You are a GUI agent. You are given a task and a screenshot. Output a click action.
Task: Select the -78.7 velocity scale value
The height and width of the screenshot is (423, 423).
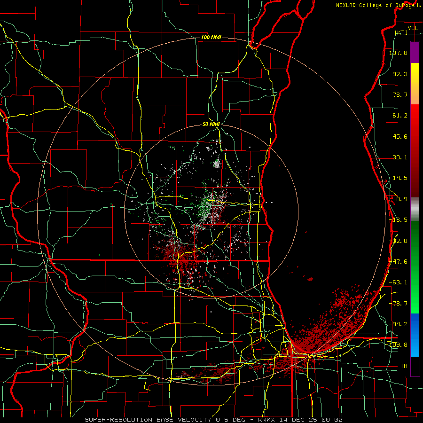398,304
